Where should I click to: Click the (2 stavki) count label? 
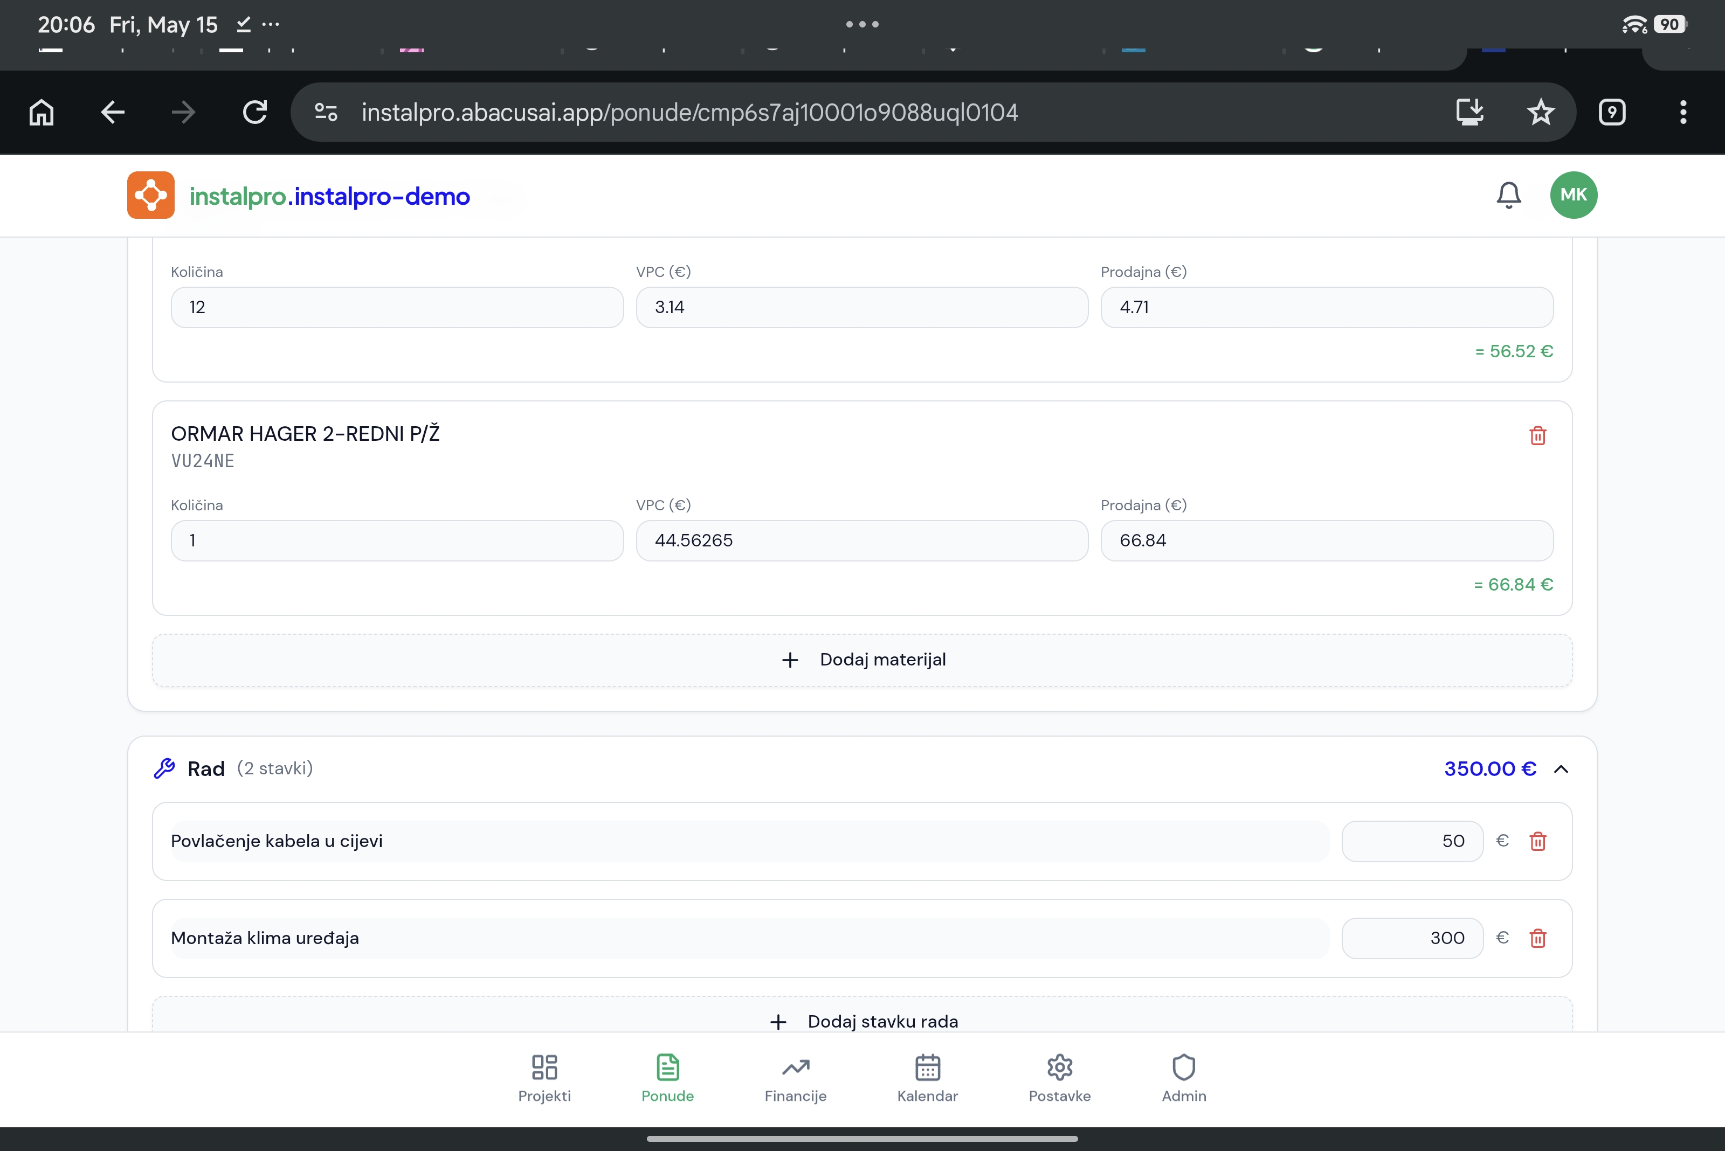click(274, 768)
